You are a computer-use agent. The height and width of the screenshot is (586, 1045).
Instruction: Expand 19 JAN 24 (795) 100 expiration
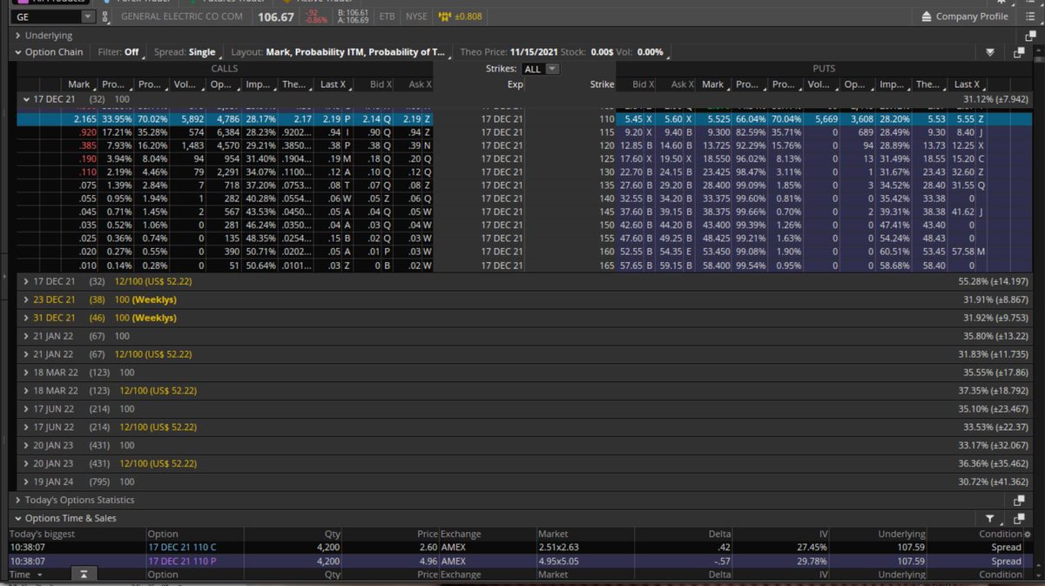26,482
